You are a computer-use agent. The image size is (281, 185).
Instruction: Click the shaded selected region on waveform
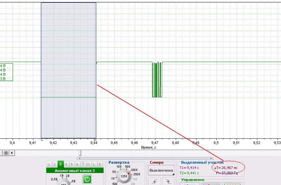[x=68, y=70]
